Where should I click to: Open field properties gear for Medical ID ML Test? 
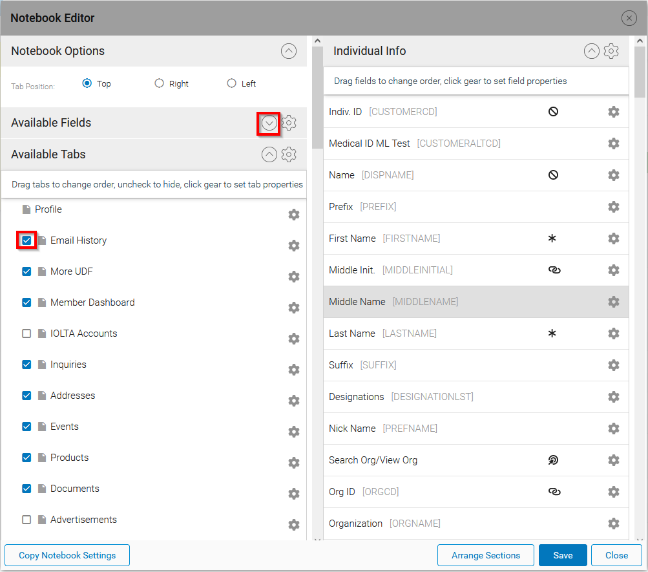coord(614,143)
